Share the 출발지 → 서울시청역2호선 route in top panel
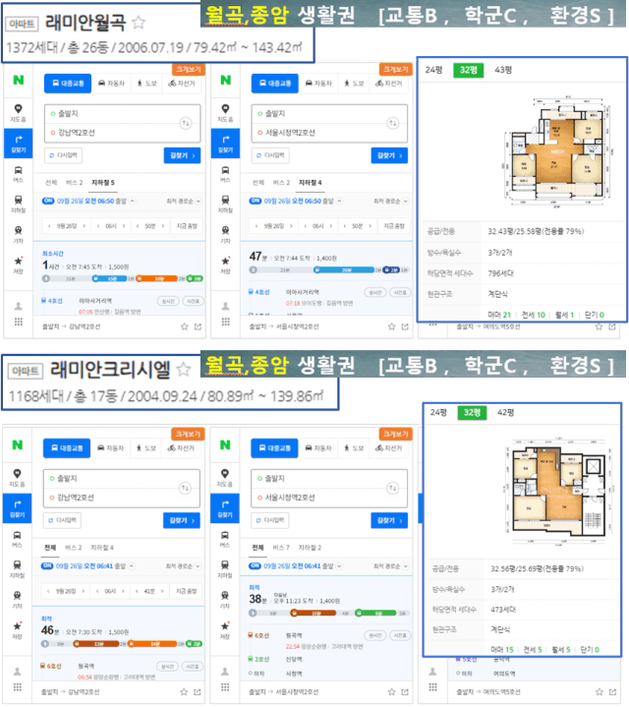The width and height of the screenshot is (629, 707). click(405, 326)
